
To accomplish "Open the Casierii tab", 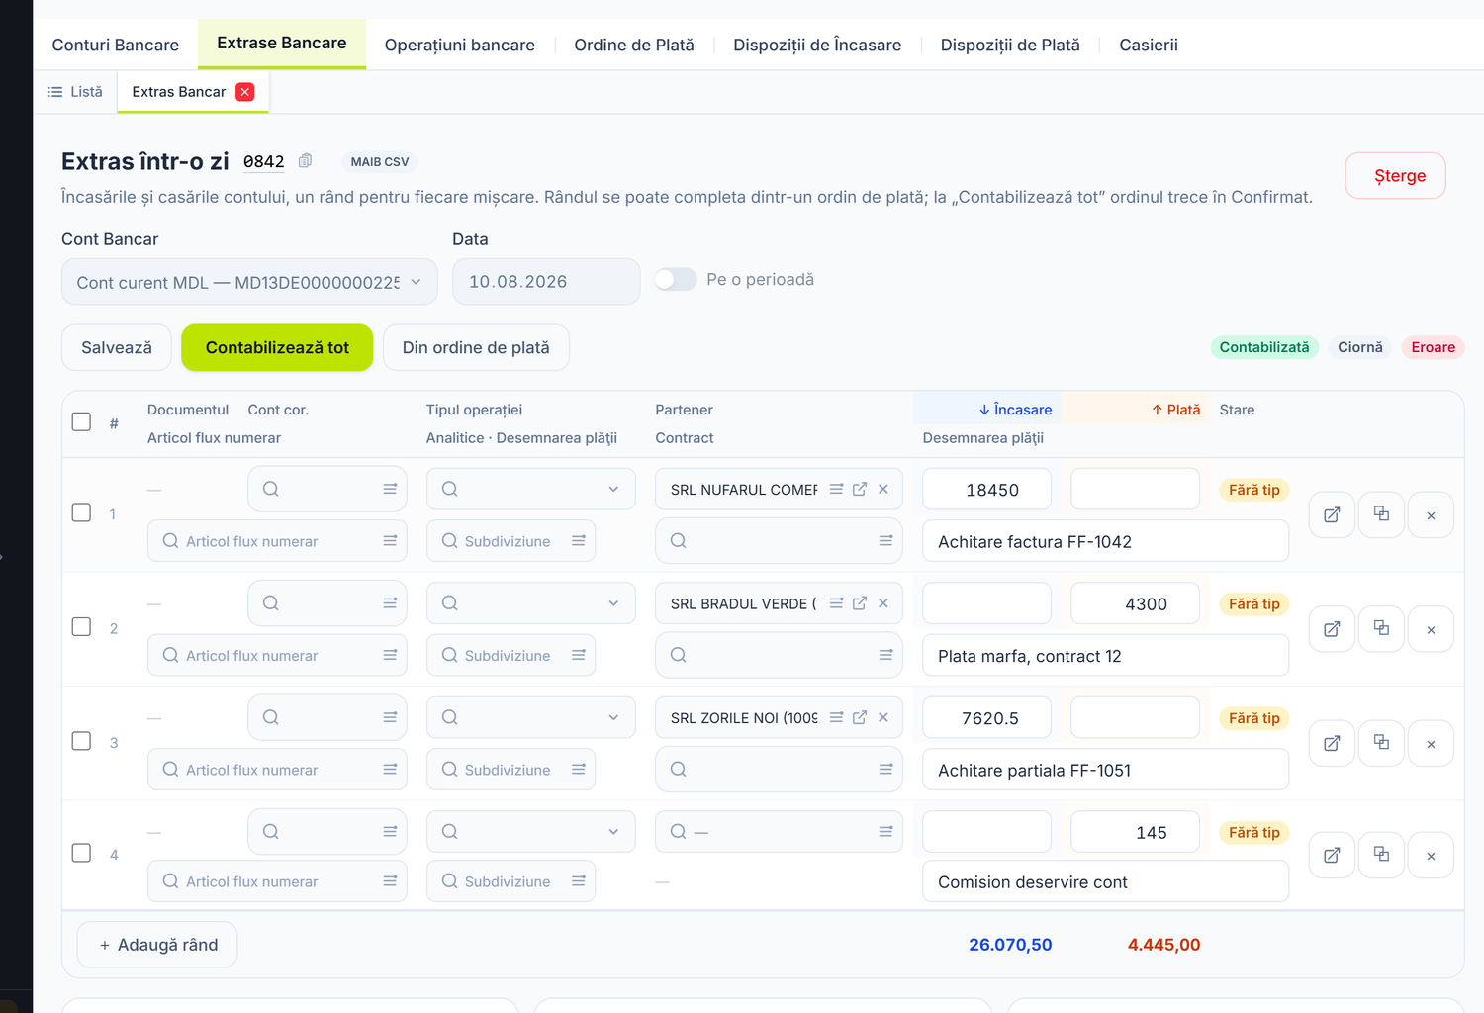I will click(1149, 45).
